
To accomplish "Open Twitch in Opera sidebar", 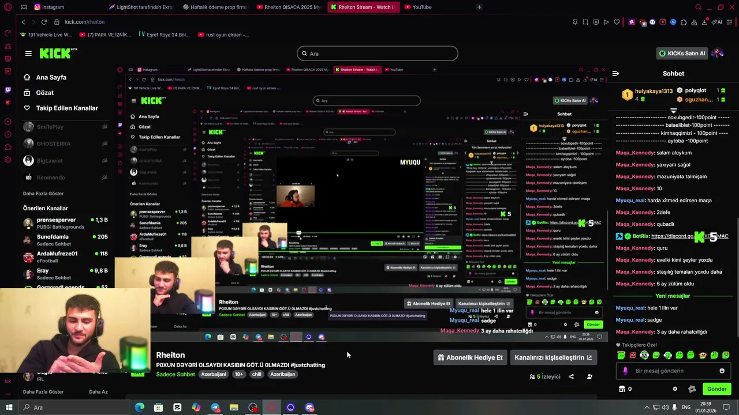I will tap(8, 90).
